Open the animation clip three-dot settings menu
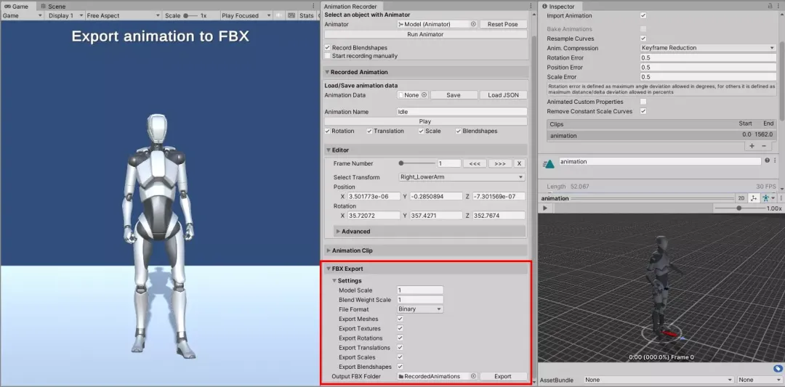 click(x=776, y=161)
